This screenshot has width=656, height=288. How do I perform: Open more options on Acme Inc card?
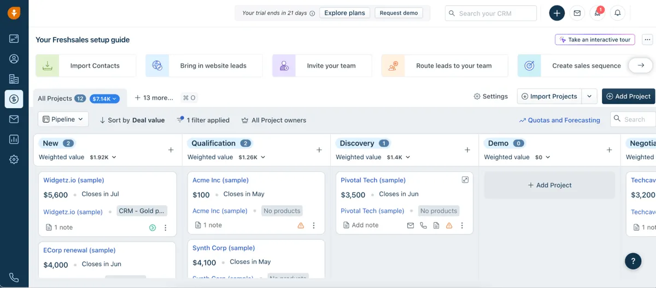tap(314, 225)
